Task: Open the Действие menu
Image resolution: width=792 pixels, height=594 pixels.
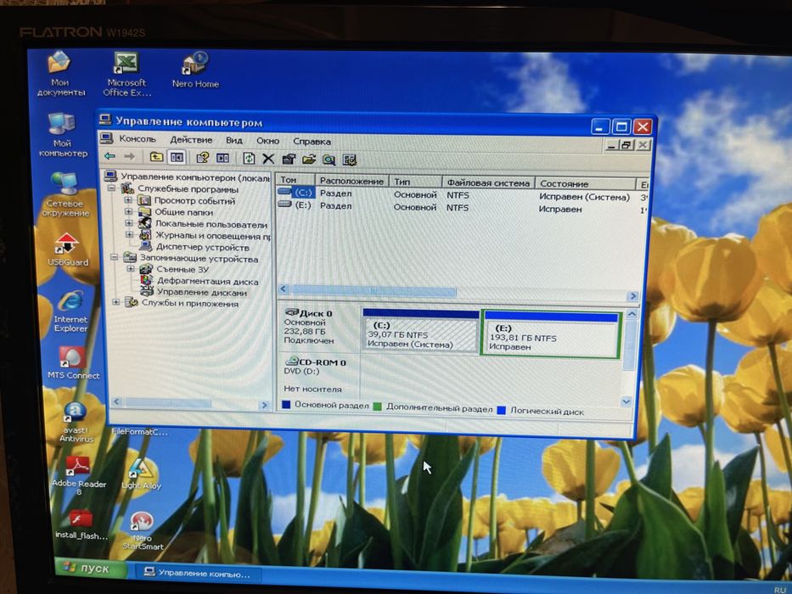Action: click(191, 140)
